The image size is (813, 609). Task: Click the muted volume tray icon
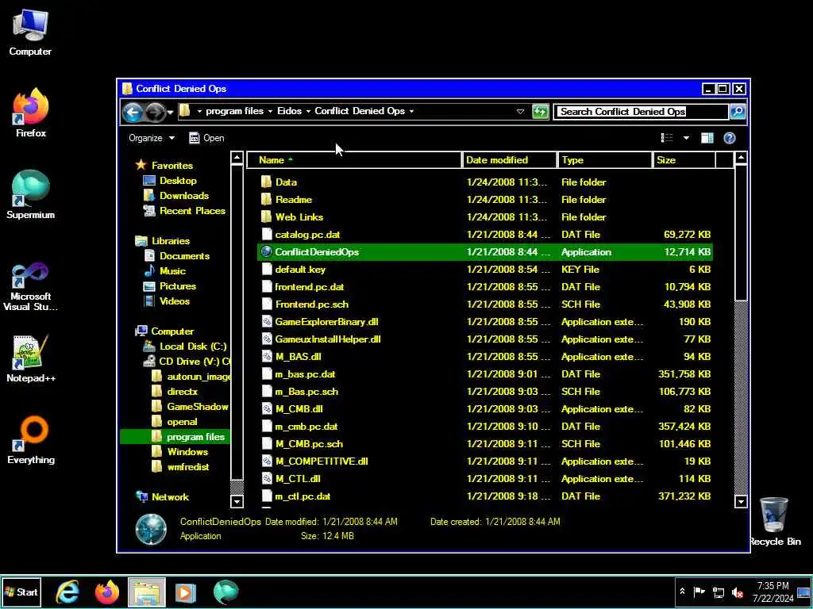click(738, 592)
